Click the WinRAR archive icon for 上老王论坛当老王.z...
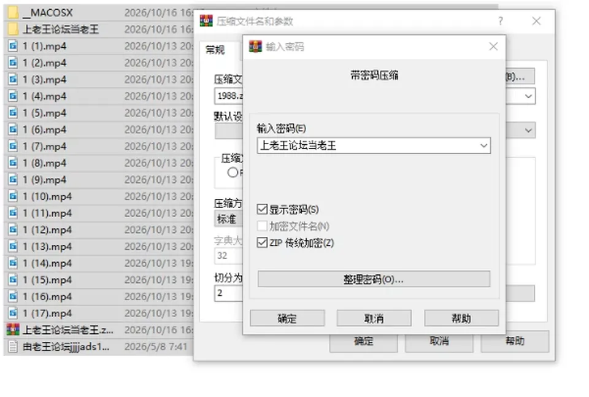 coord(13,330)
